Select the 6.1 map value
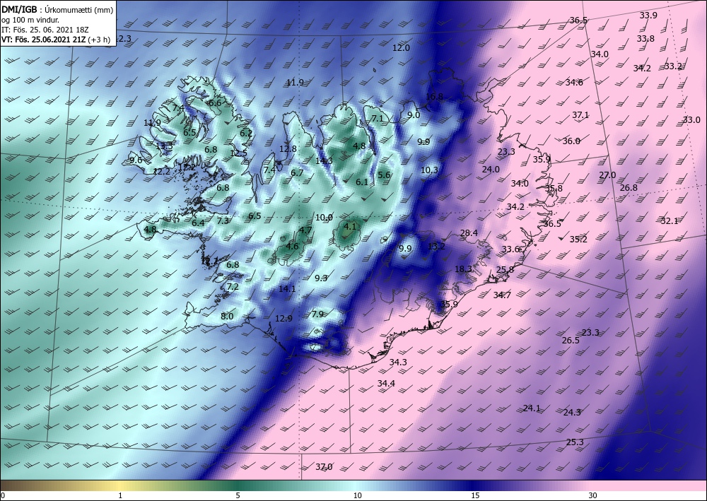 click(362, 182)
